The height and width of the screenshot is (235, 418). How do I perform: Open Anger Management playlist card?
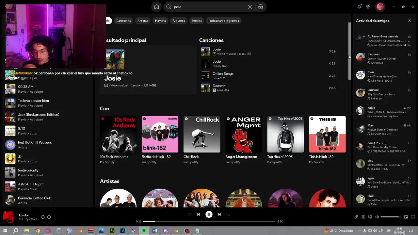click(244, 140)
